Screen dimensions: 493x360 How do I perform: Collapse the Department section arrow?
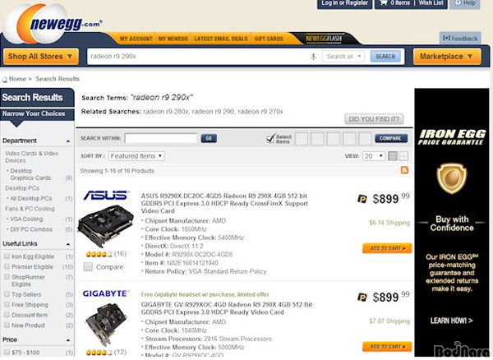tap(68, 141)
